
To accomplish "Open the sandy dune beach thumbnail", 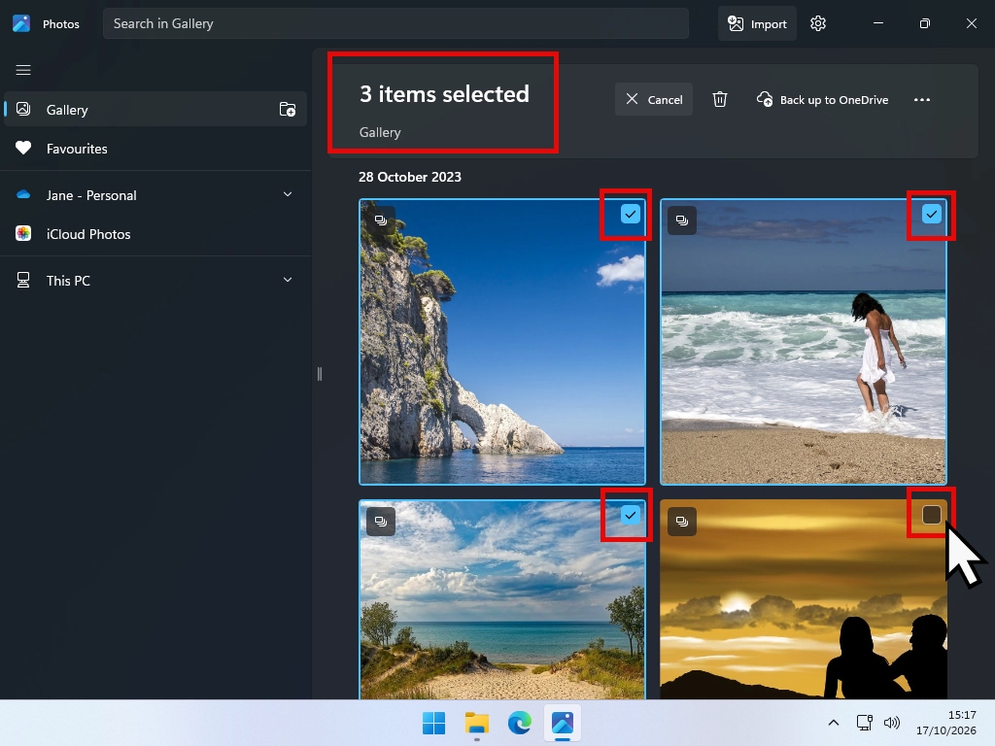I will tap(502, 599).
